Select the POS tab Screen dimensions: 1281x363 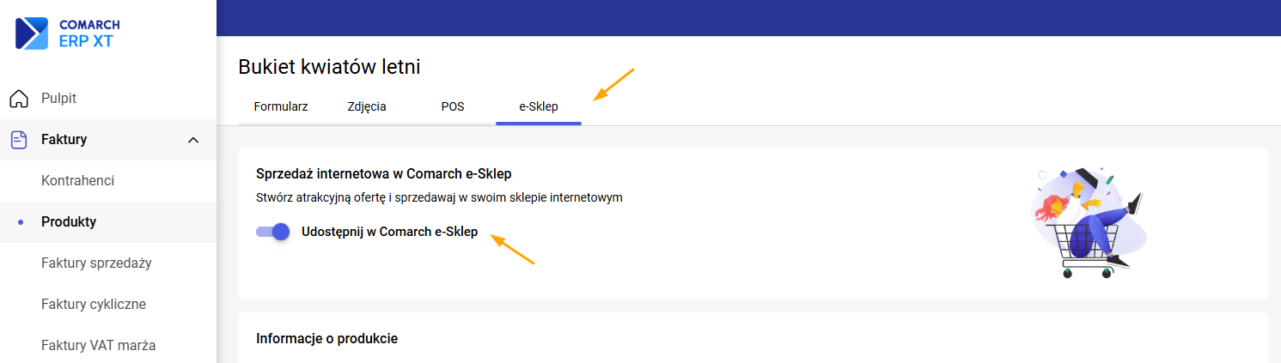coord(453,107)
